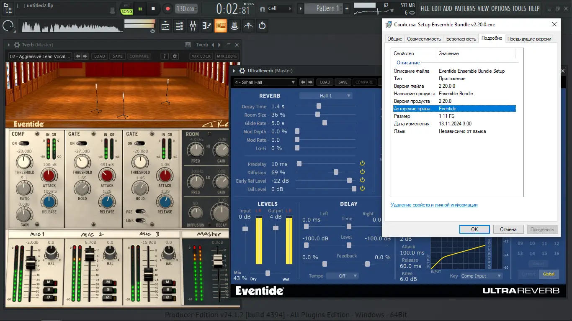Click the tempo tapper metronome icon
Screen dimensions: 572x321
[x=248, y=26]
